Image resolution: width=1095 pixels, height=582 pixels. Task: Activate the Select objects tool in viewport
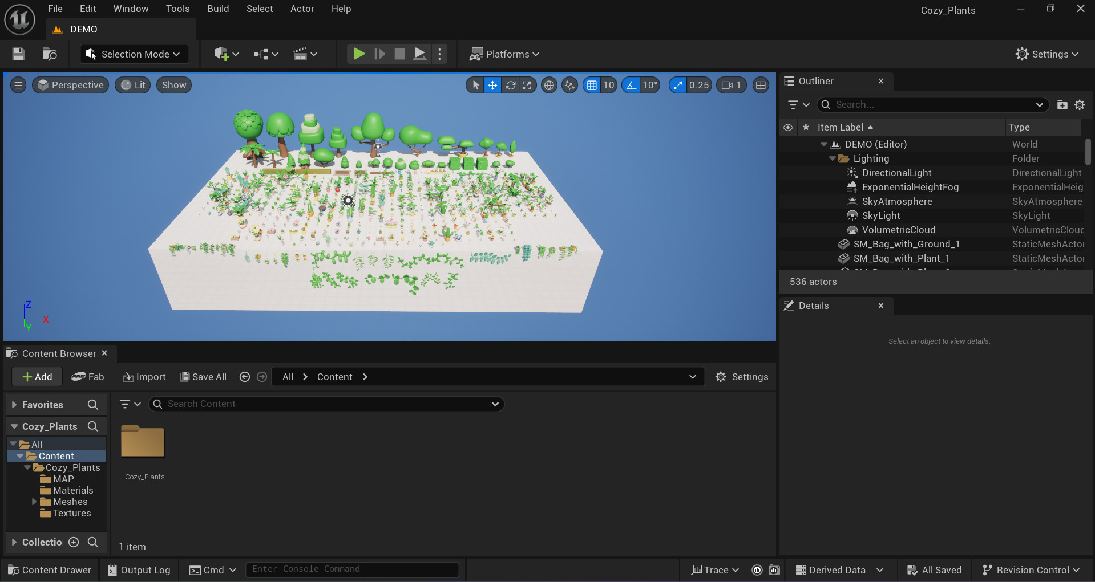tap(475, 85)
